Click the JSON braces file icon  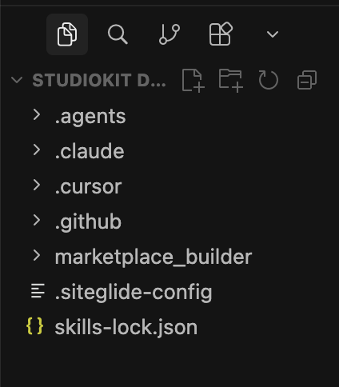[x=35, y=326]
